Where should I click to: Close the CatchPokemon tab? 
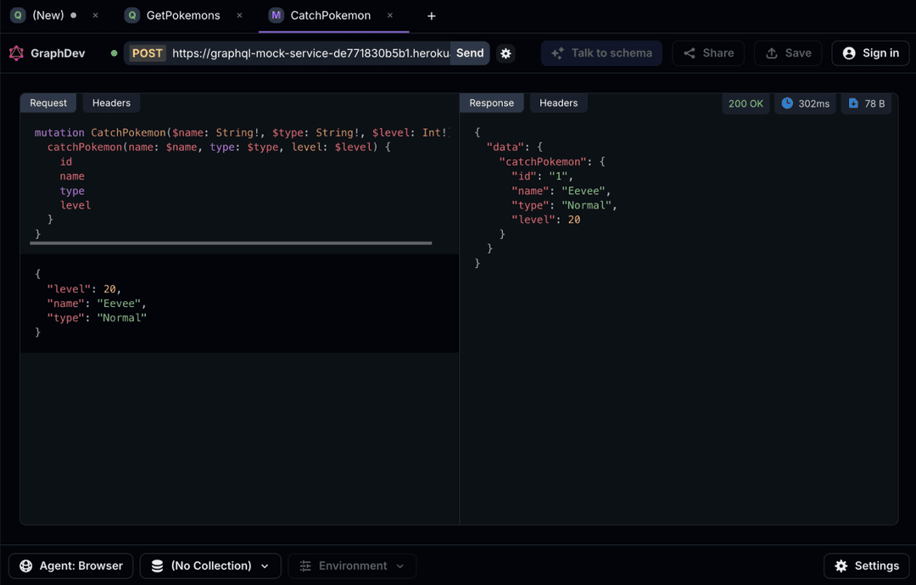(x=389, y=16)
